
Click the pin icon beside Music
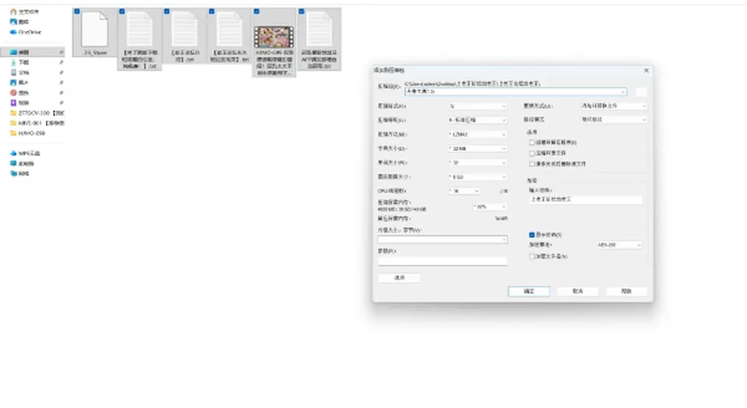[61, 92]
